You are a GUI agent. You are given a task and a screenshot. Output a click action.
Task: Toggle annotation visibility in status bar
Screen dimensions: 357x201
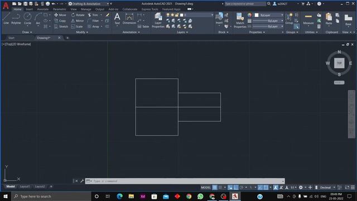[276, 188]
